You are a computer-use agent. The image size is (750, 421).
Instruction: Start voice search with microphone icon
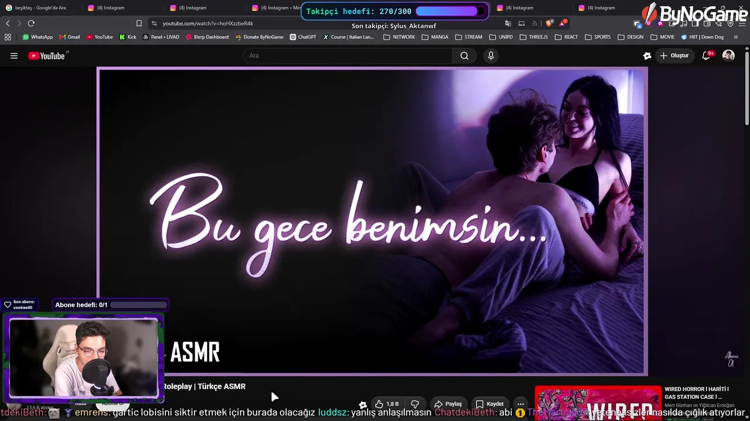point(491,56)
